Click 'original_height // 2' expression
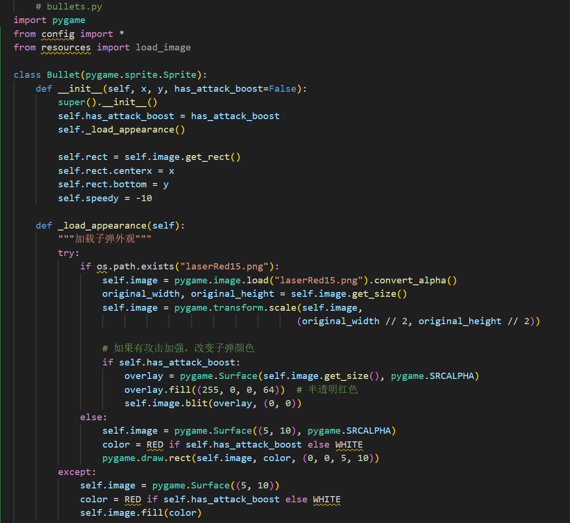 pyautogui.click(x=474, y=321)
